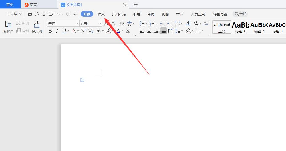Image resolution: width=286 pixels, height=151 pixels.
Task: Open the References (引用) tab
Action: point(137,14)
